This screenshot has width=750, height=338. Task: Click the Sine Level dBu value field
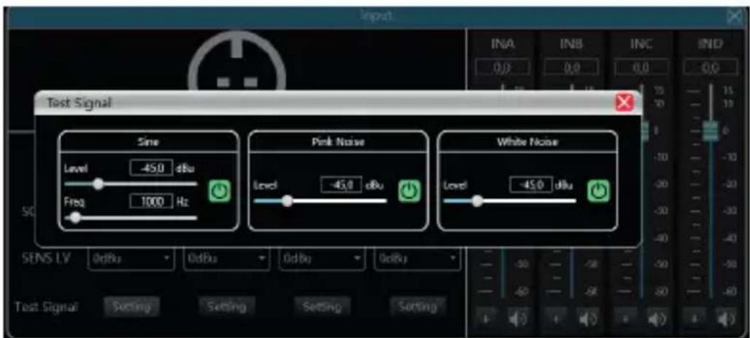point(151,168)
